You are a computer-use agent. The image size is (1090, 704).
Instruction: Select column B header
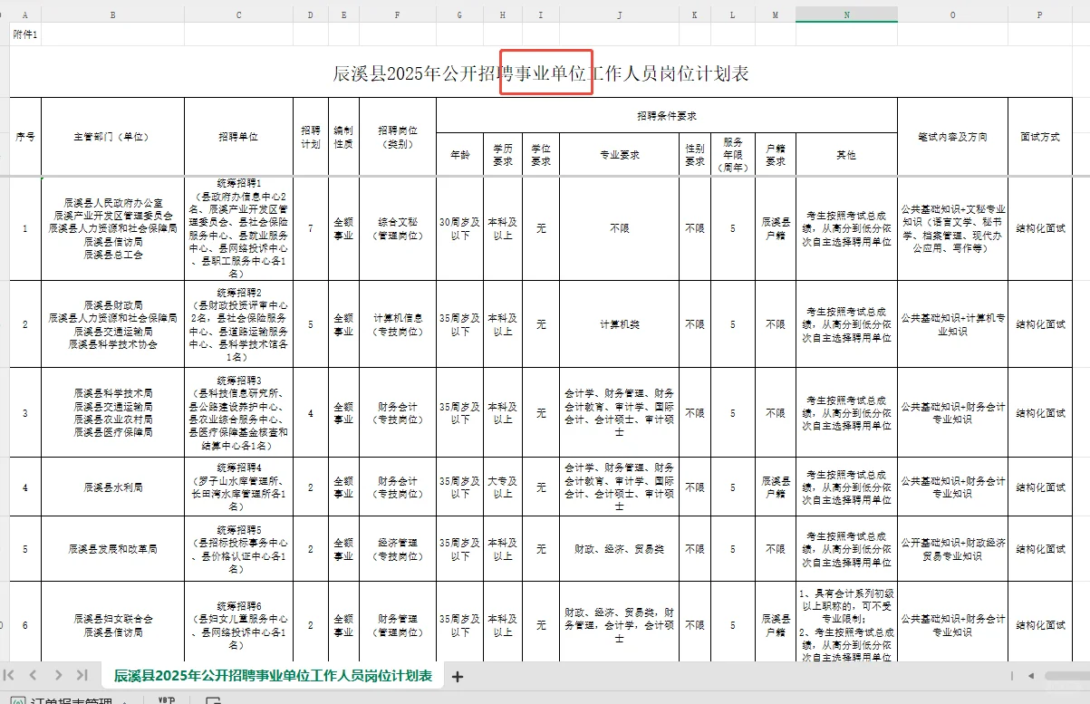click(112, 14)
